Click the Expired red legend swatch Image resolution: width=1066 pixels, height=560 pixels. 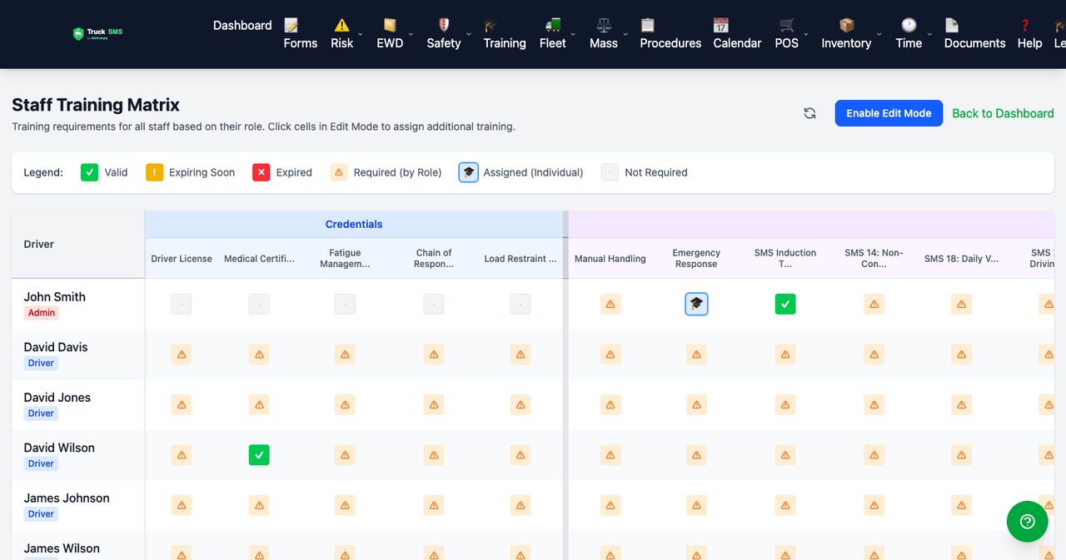pos(262,172)
